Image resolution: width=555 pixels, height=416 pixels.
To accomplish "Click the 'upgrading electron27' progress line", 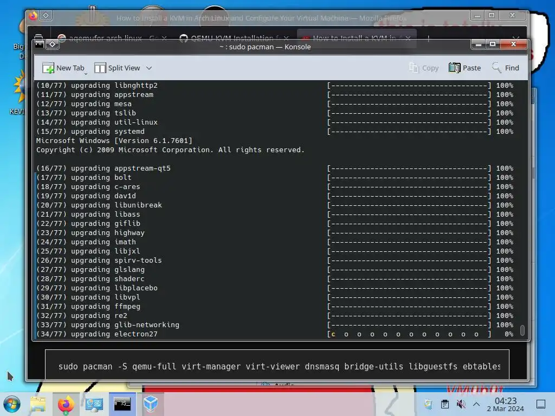I will 275,334.
